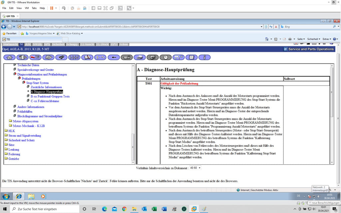This screenshot has height=213, width=341.
Task: Open VMware File menu
Action: coord(4,8)
